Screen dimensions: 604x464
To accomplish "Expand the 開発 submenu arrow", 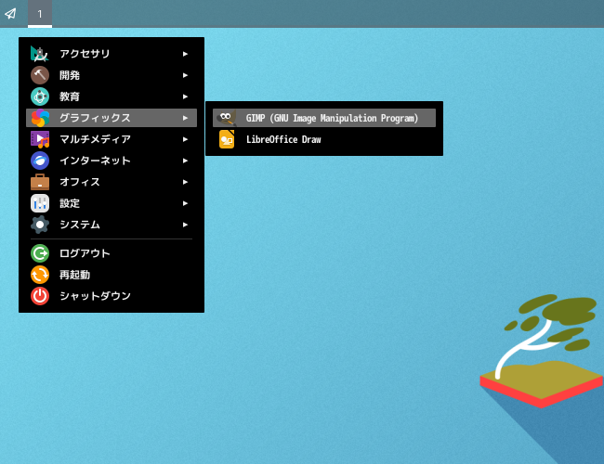I will click(185, 75).
